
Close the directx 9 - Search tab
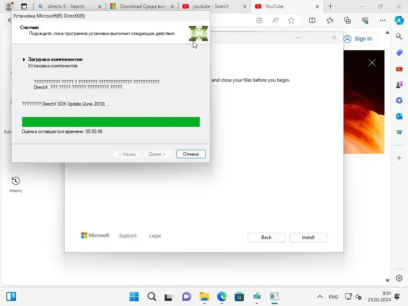(100, 6)
